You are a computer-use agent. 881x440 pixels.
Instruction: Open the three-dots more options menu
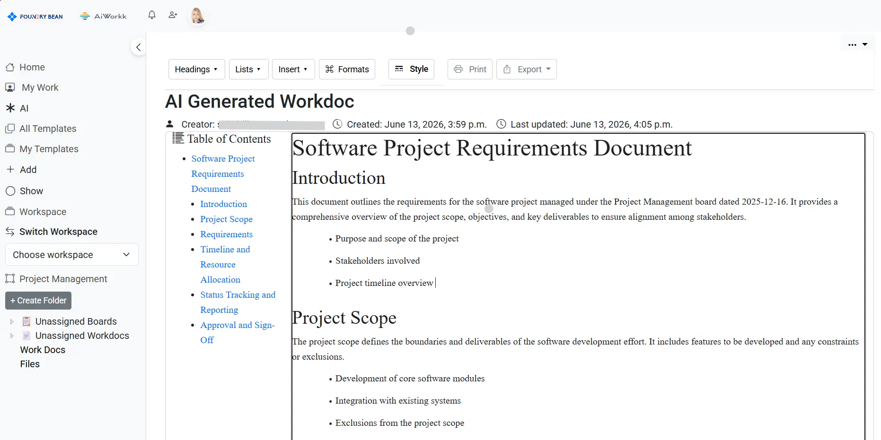[852, 45]
